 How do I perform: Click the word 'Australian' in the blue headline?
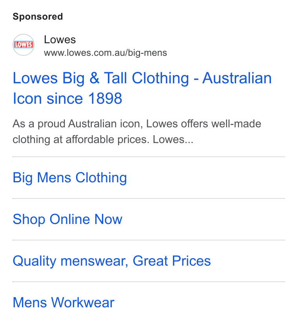(237, 78)
